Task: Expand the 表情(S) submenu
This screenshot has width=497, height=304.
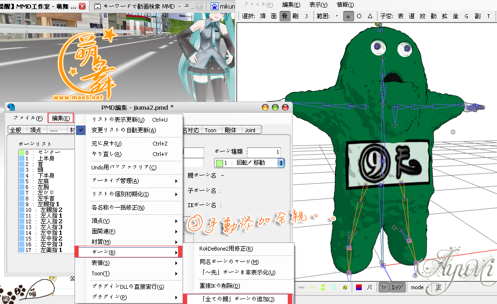Action: click(129, 263)
